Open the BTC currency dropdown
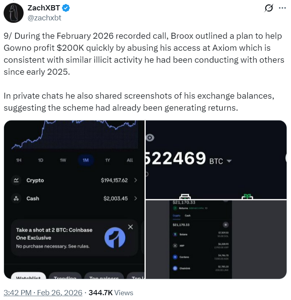Image resolution: width=291 pixels, height=300 pixels. [x=229, y=161]
